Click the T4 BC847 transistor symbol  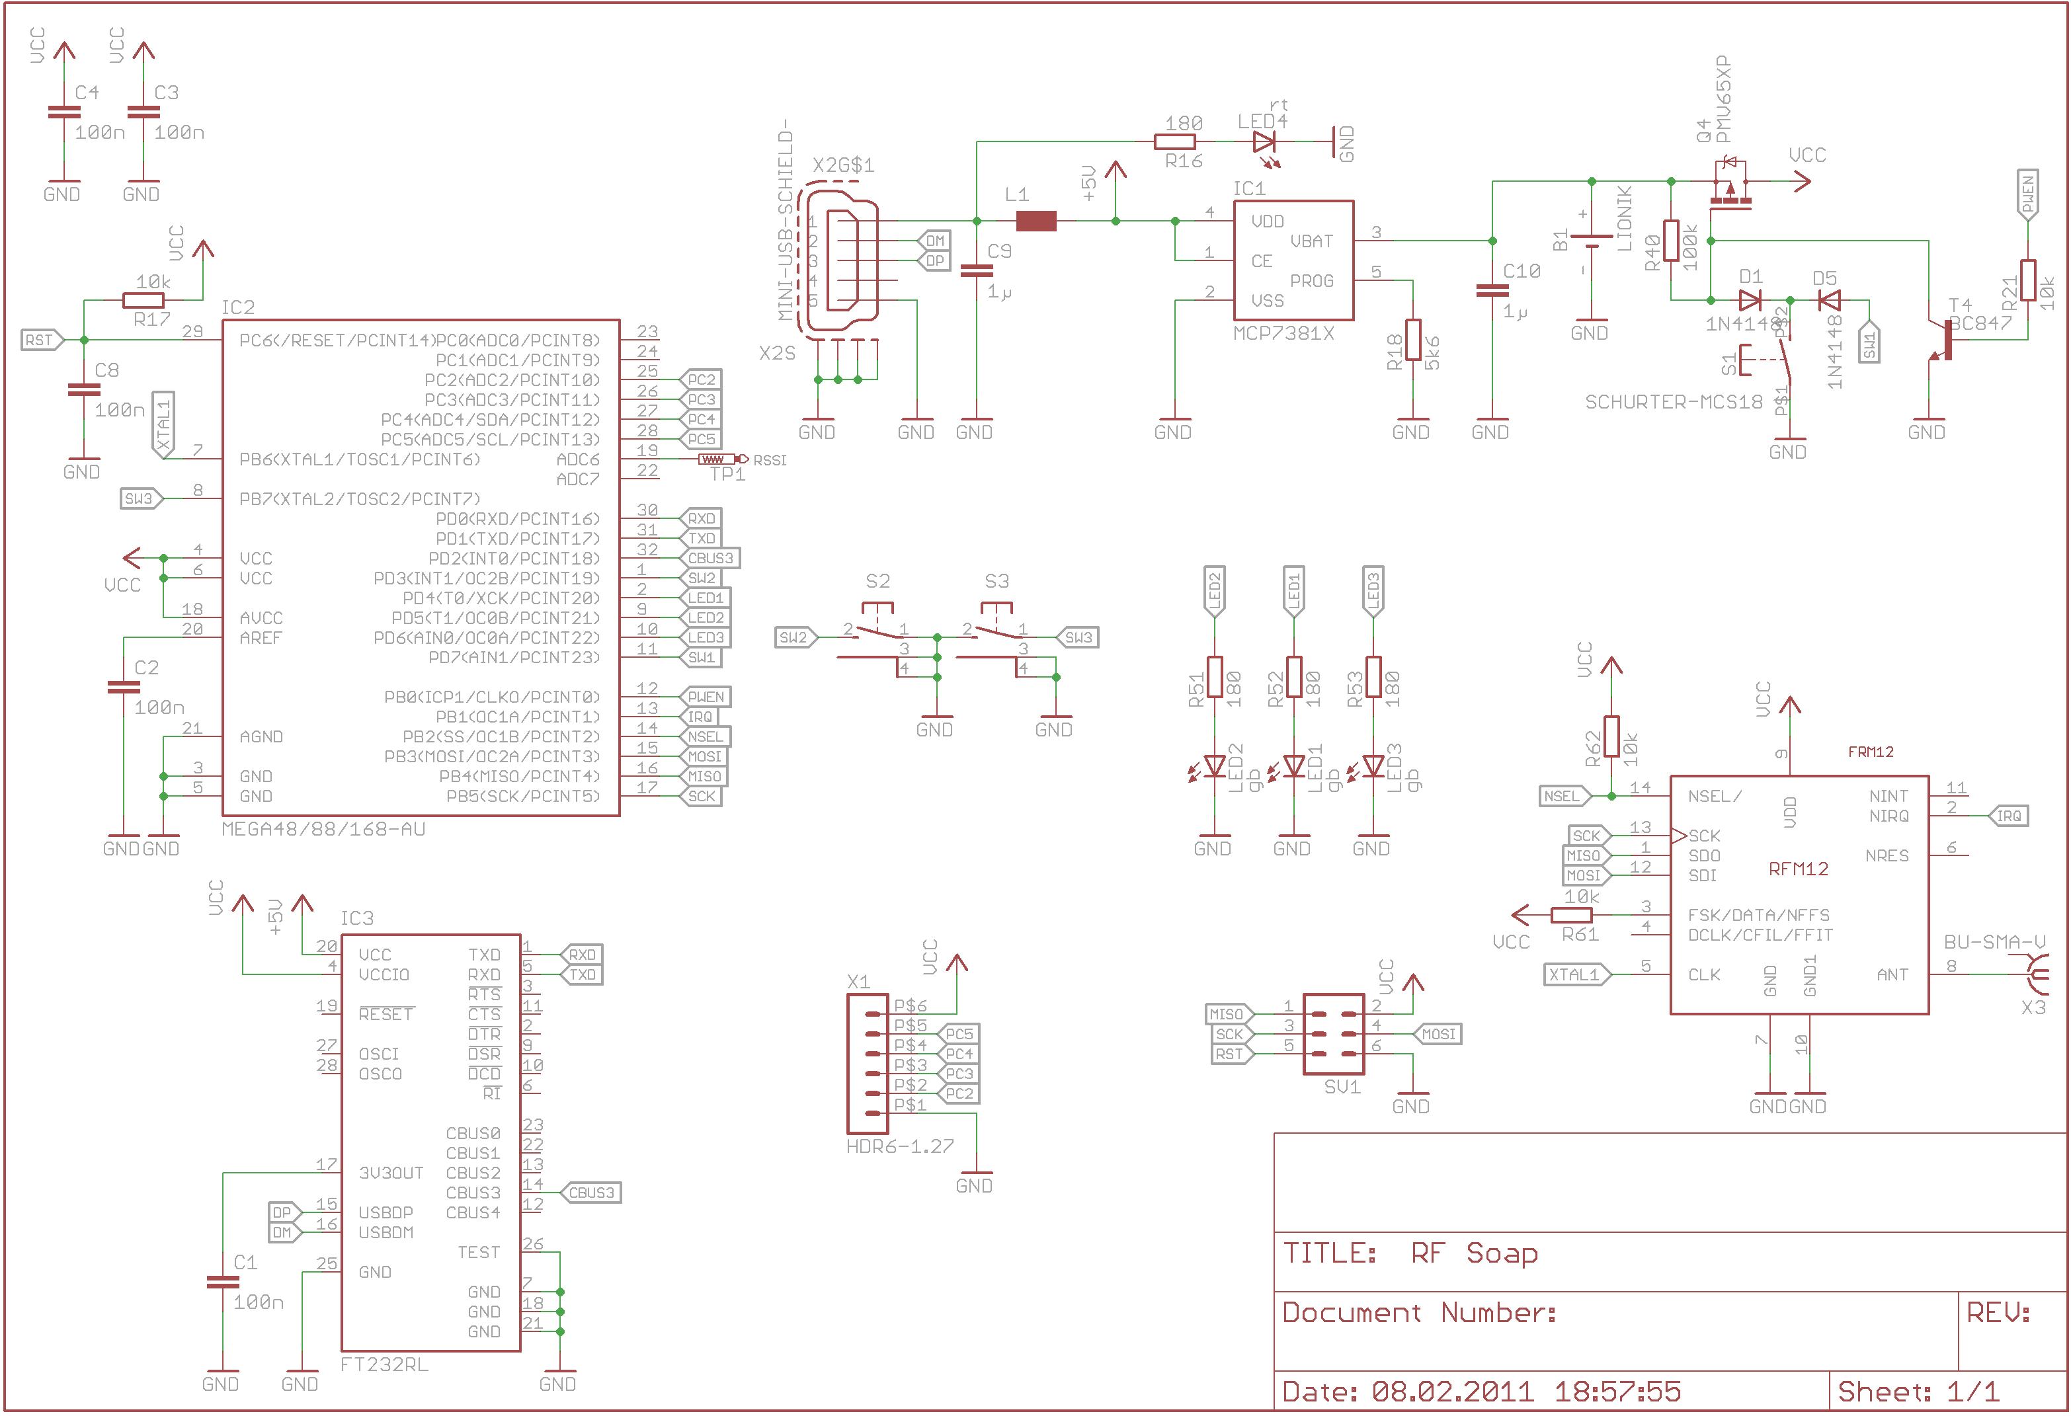1941,340
